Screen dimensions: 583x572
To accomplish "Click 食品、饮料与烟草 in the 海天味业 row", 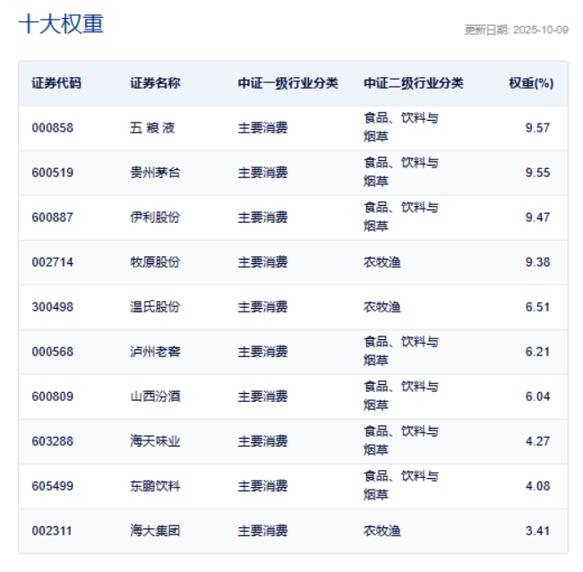I will point(401,441).
